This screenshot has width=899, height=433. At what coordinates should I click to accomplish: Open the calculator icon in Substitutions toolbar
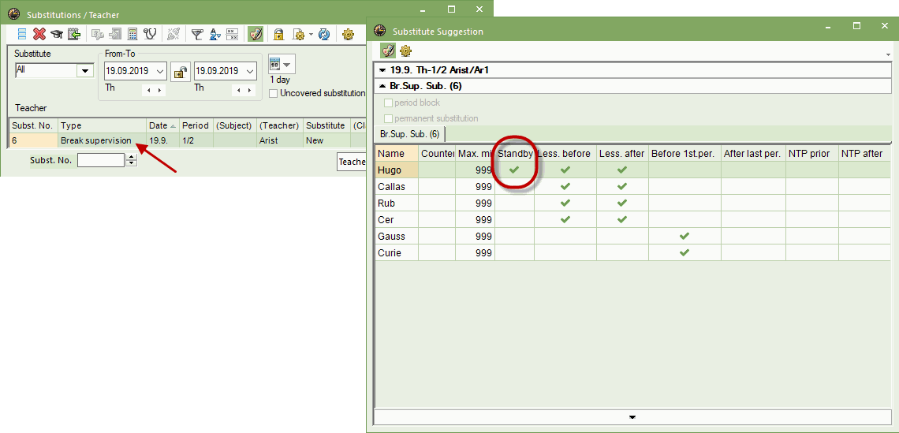(132, 35)
